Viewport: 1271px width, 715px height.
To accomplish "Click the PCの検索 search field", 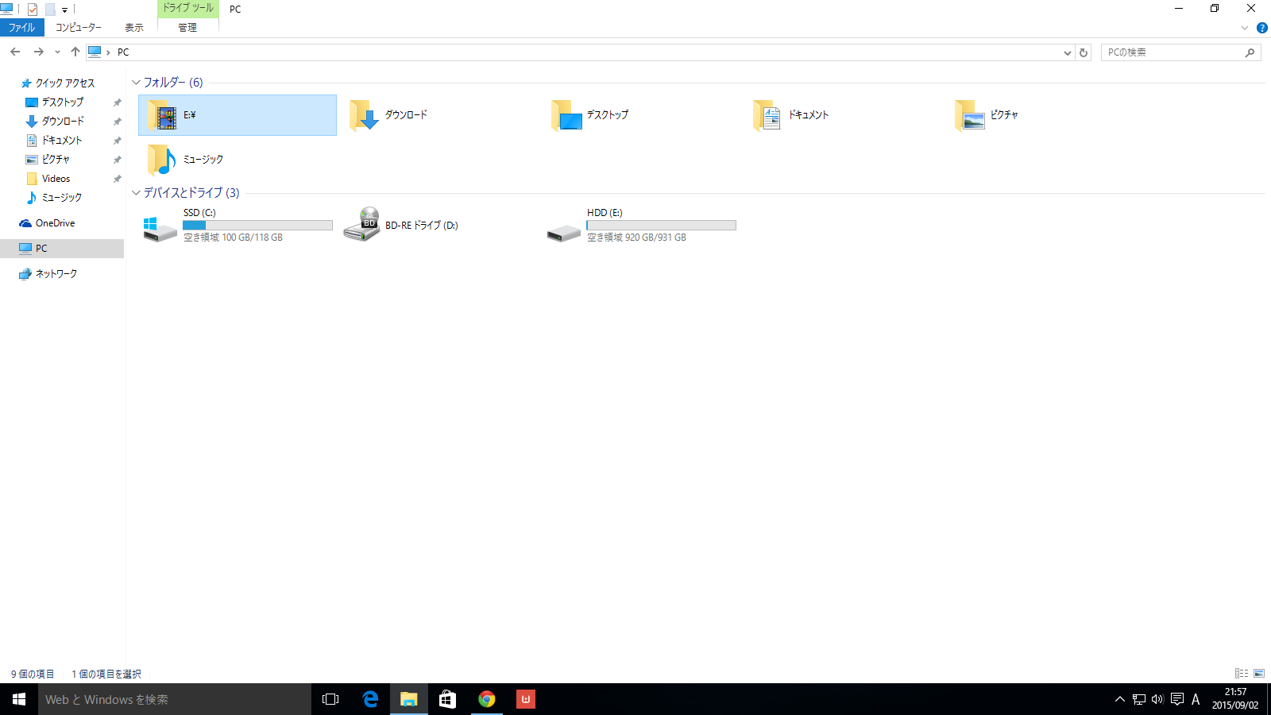I will (1172, 52).
